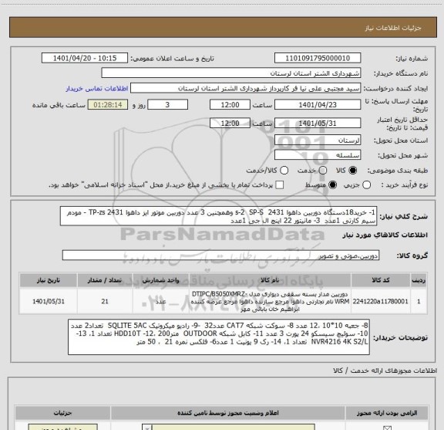Select the متوسط purchase type radio

click(332, 185)
